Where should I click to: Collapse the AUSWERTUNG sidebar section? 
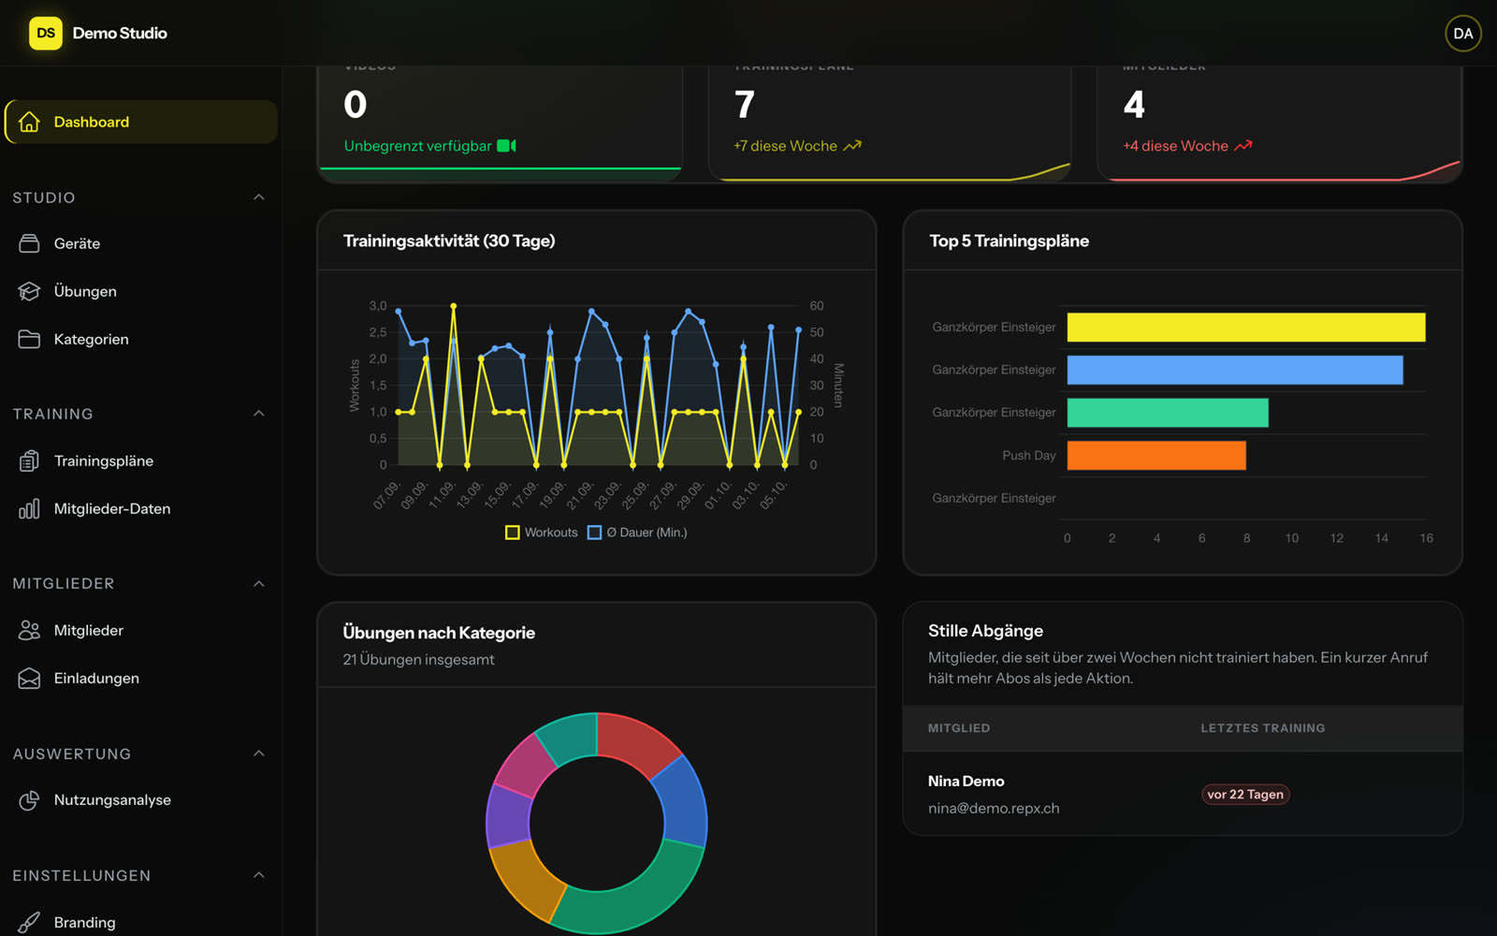point(259,753)
